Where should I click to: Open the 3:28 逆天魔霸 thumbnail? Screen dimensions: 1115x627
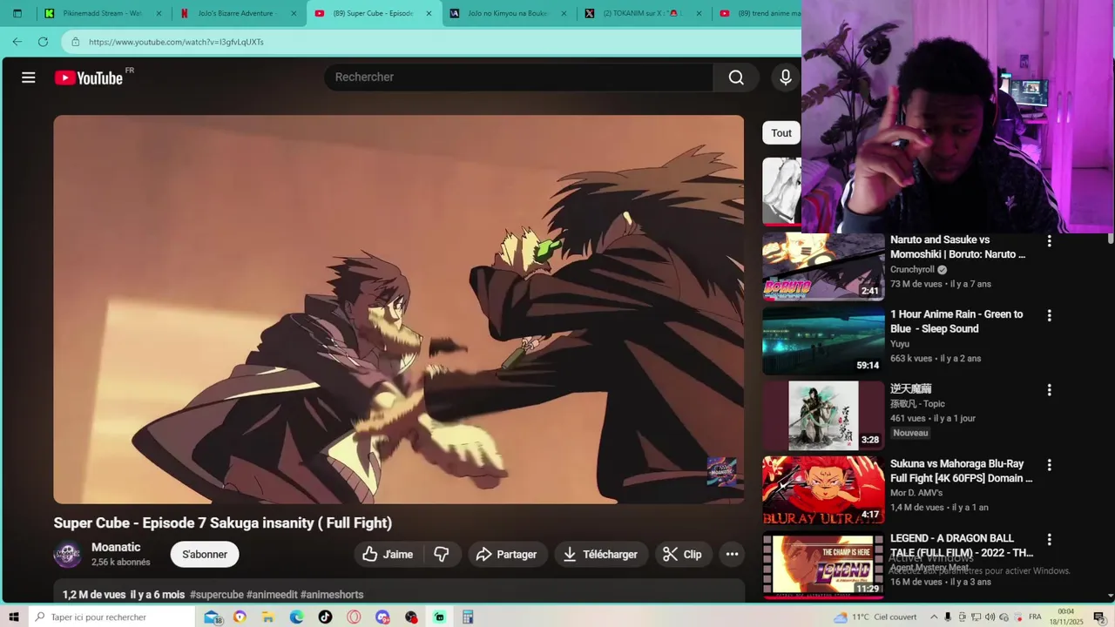click(823, 415)
